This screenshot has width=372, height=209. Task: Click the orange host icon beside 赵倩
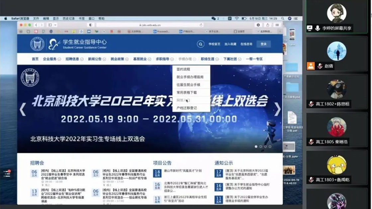311,66
